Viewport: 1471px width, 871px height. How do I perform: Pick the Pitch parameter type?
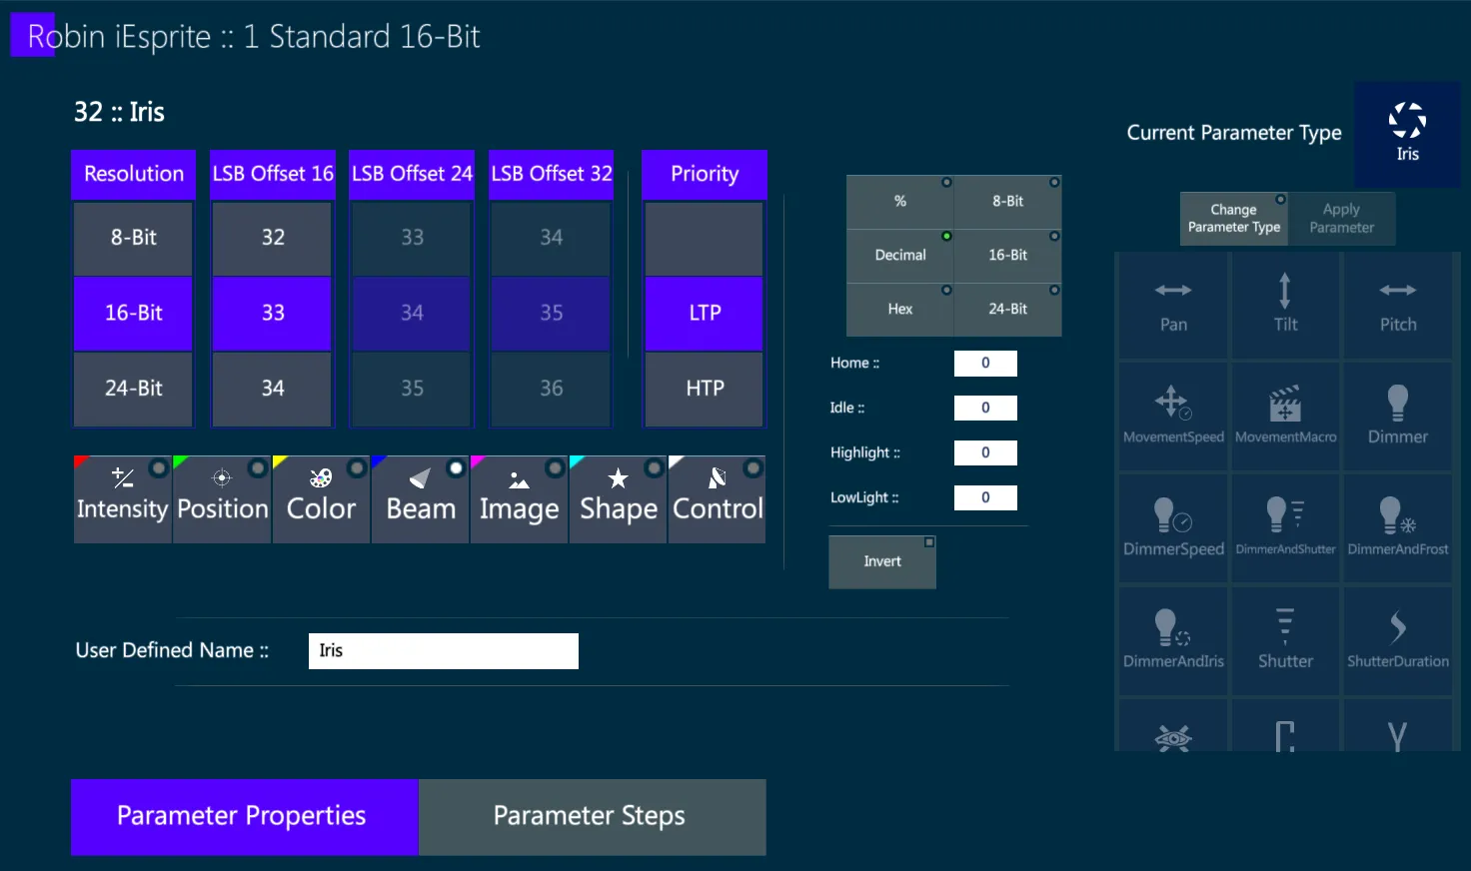click(1397, 306)
